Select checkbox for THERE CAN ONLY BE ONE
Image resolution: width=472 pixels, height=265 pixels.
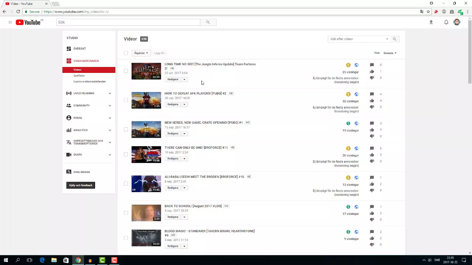coord(126,155)
